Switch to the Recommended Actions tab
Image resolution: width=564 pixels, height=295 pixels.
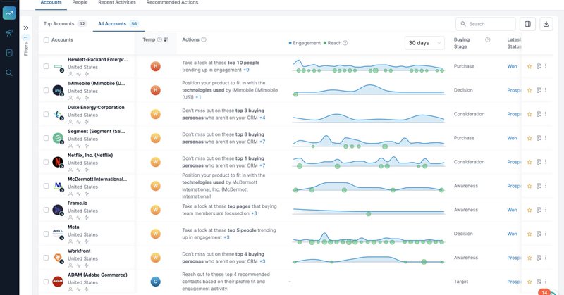[172, 3]
